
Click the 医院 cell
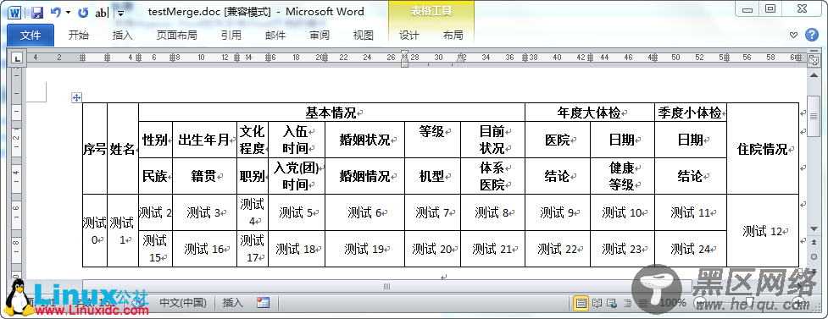point(558,140)
